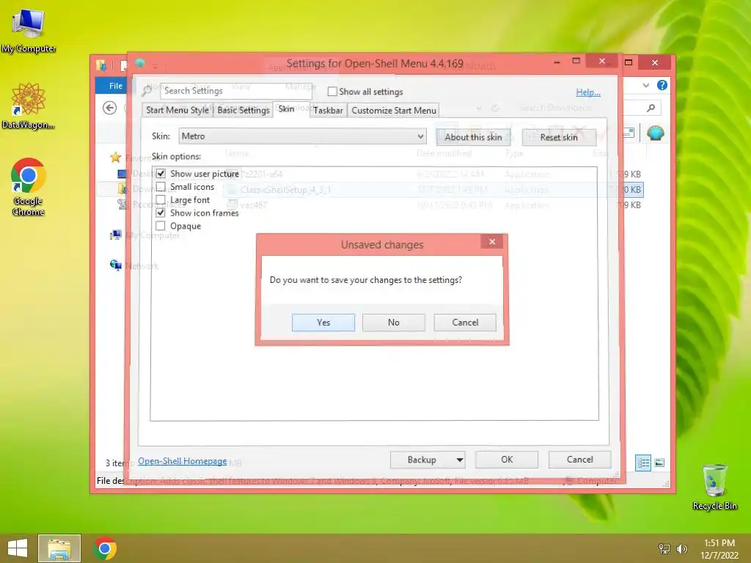Open Customize Start Menu tab

coord(394,110)
